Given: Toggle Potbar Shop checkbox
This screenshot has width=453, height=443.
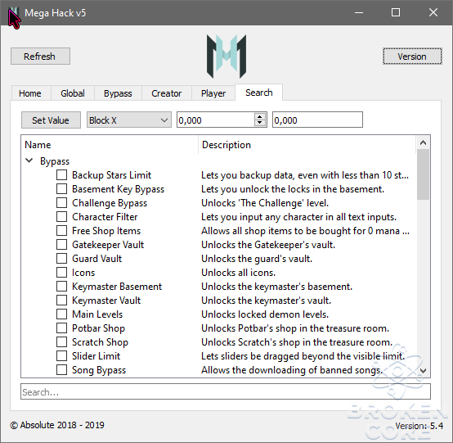Looking at the screenshot, I should tap(61, 328).
